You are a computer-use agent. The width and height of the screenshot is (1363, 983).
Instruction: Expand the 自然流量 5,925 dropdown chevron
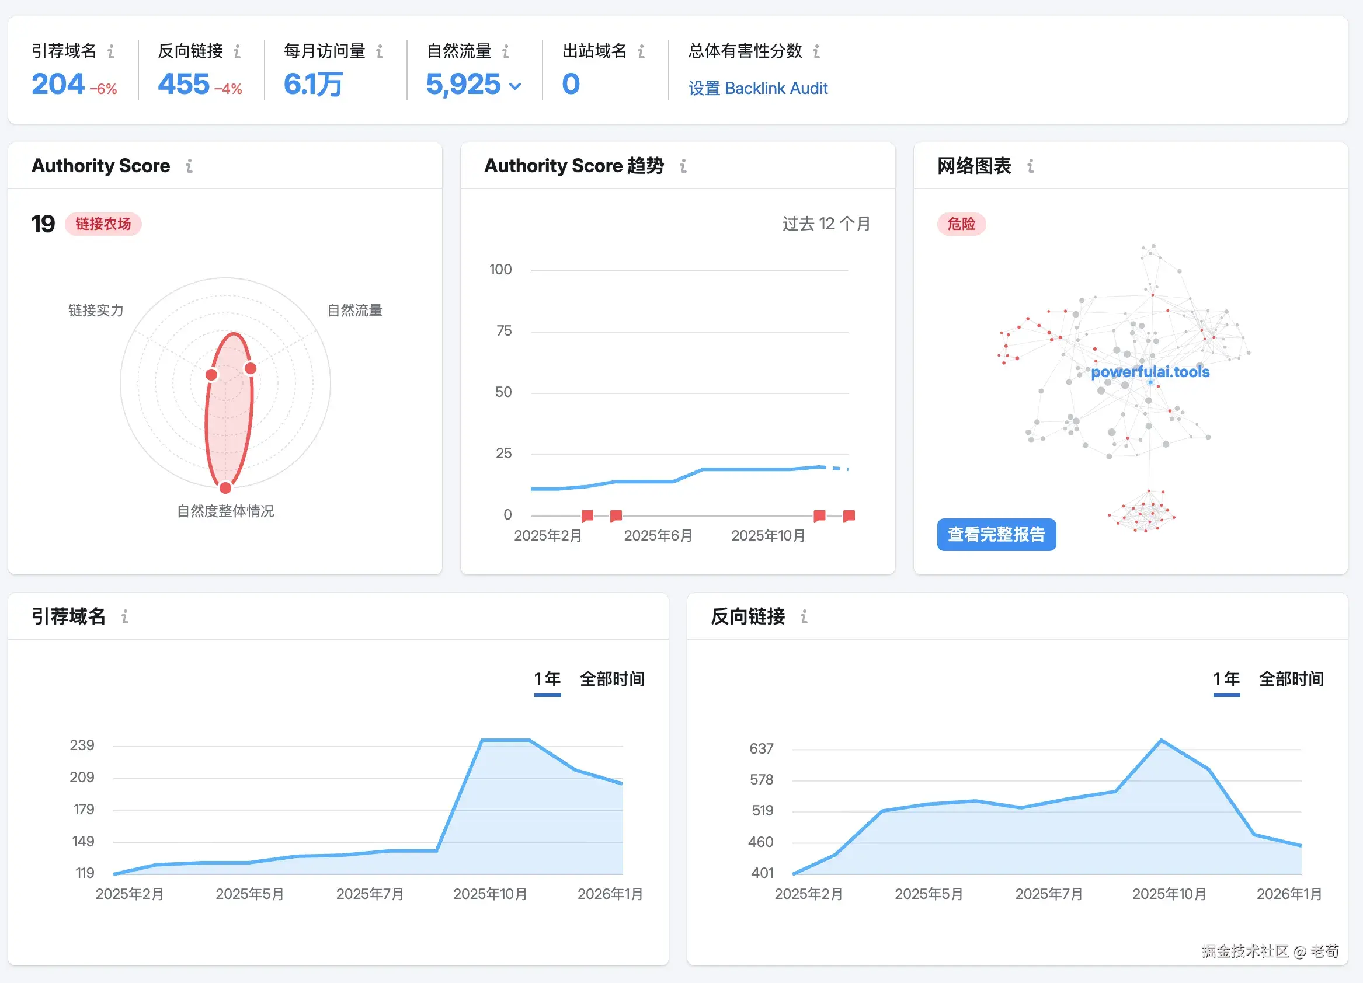click(x=515, y=86)
